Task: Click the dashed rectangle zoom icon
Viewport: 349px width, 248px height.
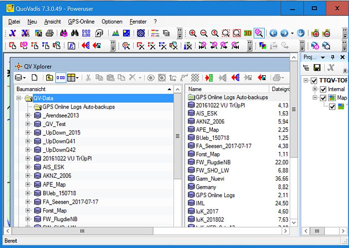Action: click(x=226, y=33)
